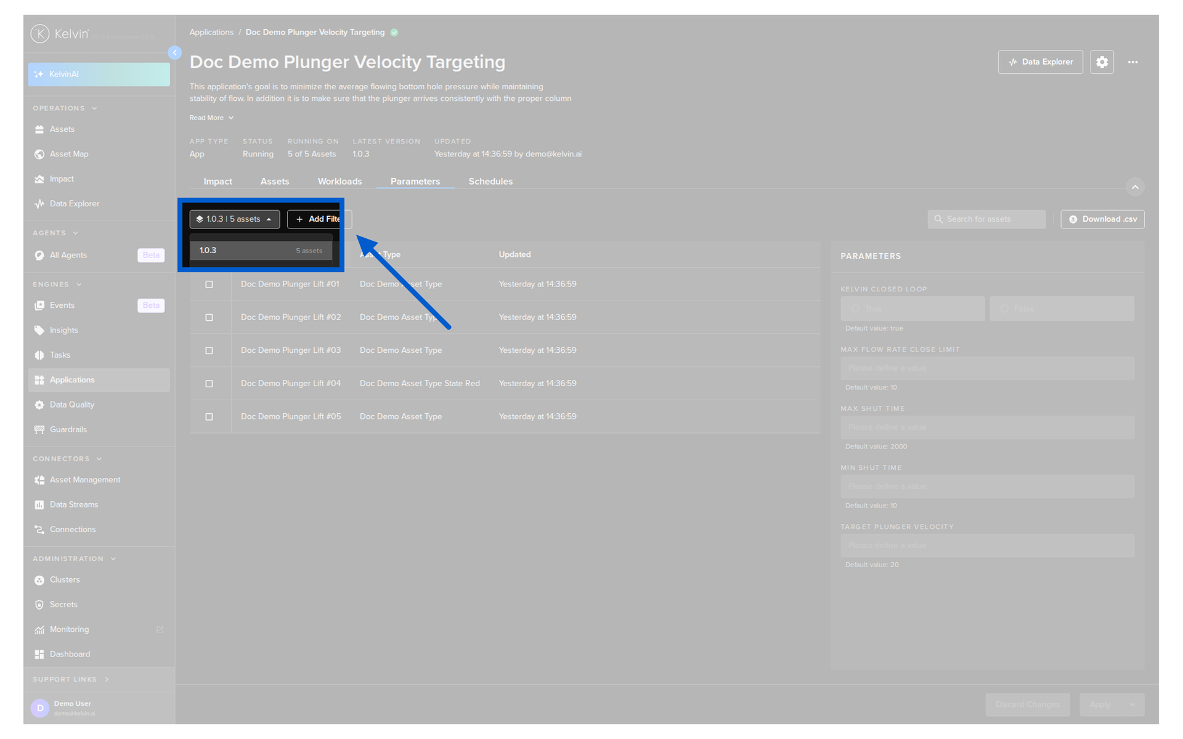Select version 1.0.3 from the dropdown list
This screenshot has height=739, width=1183.
(x=261, y=251)
